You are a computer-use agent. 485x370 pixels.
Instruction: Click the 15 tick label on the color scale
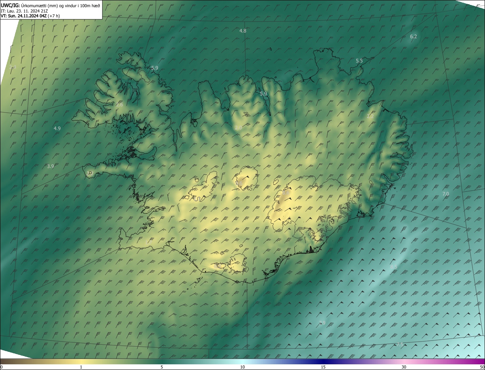coord(323,367)
